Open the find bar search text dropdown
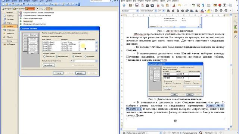This screenshot has width=239, height=134. click(161, 133)
